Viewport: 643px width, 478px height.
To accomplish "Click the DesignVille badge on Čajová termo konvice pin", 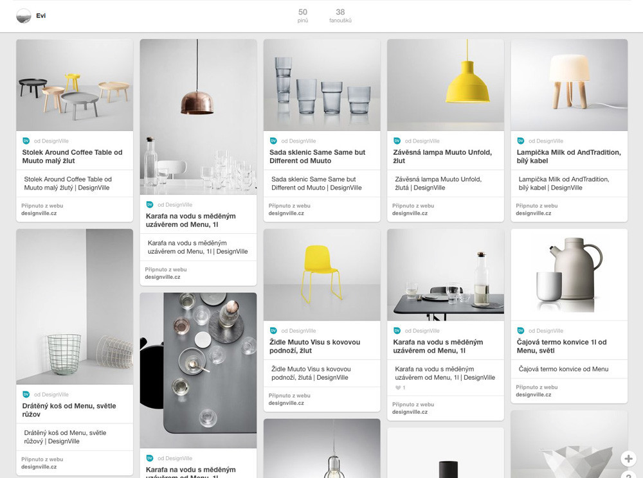I will (x=520, y=330).
